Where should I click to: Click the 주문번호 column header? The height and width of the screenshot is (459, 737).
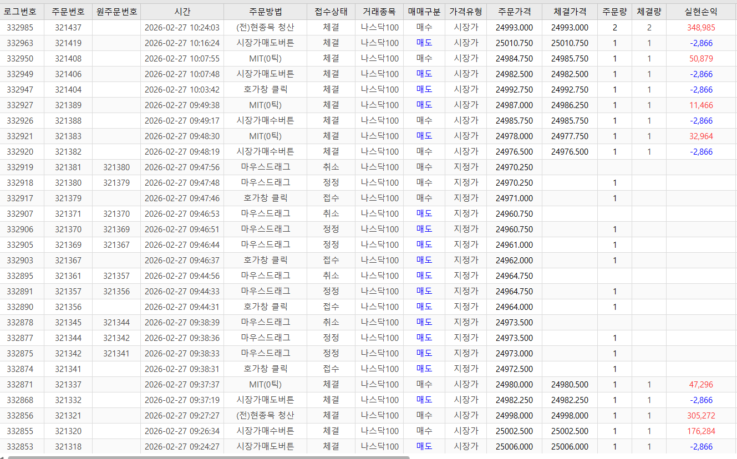click(x=68, y=11)
